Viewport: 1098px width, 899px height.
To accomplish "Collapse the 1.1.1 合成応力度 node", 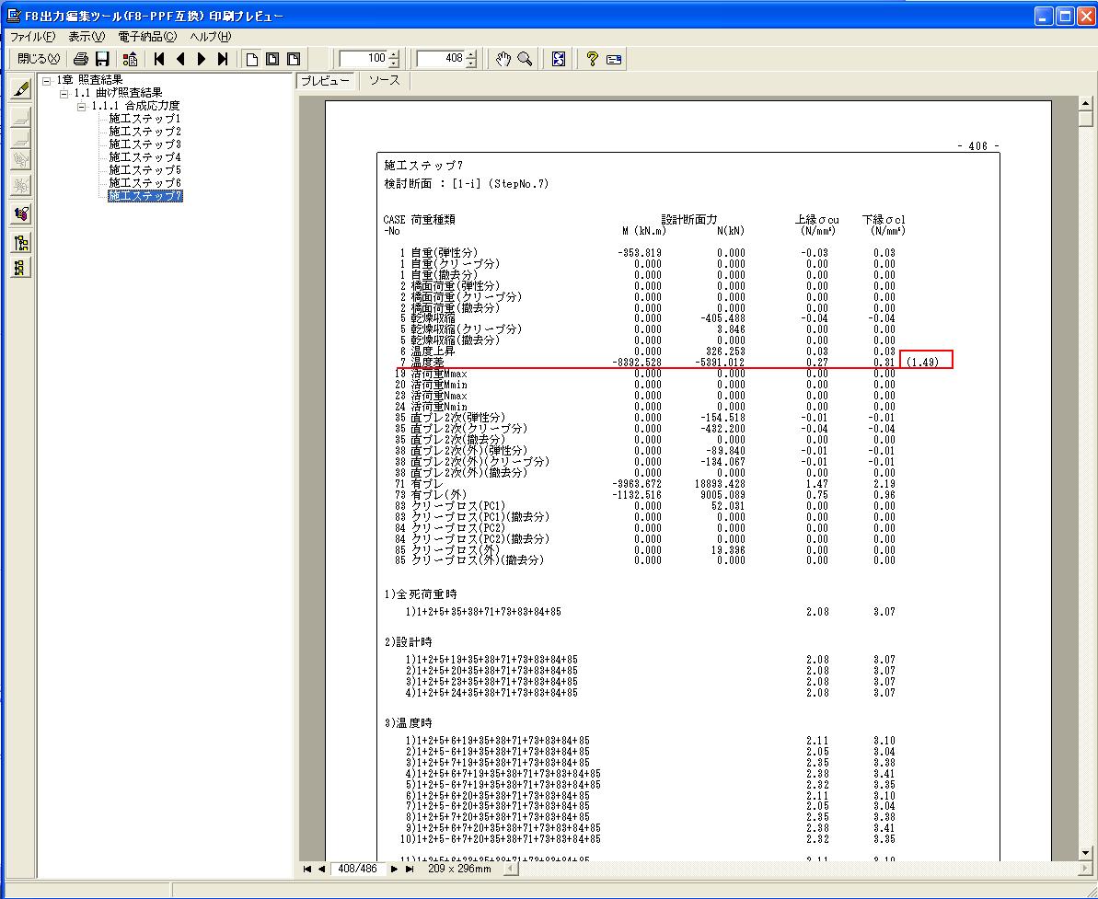I will coord(81,106).
